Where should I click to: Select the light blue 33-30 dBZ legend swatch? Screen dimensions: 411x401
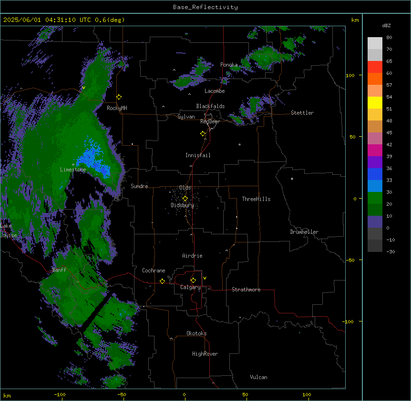(375, 186)
